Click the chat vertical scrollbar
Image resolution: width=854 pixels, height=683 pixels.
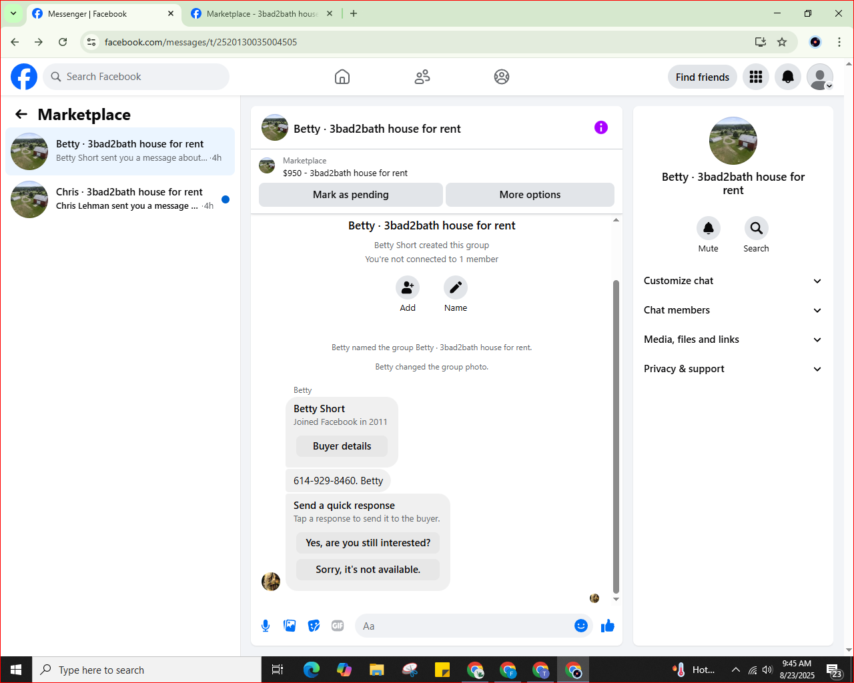616,437
